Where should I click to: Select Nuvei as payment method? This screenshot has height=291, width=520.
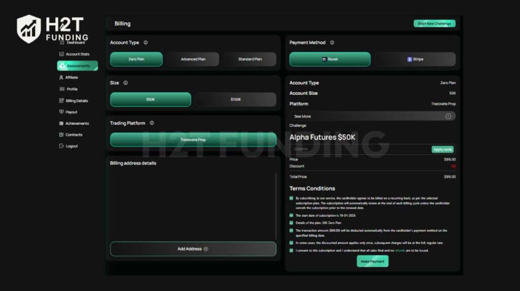pyautogui.click(x=330, y=59)
